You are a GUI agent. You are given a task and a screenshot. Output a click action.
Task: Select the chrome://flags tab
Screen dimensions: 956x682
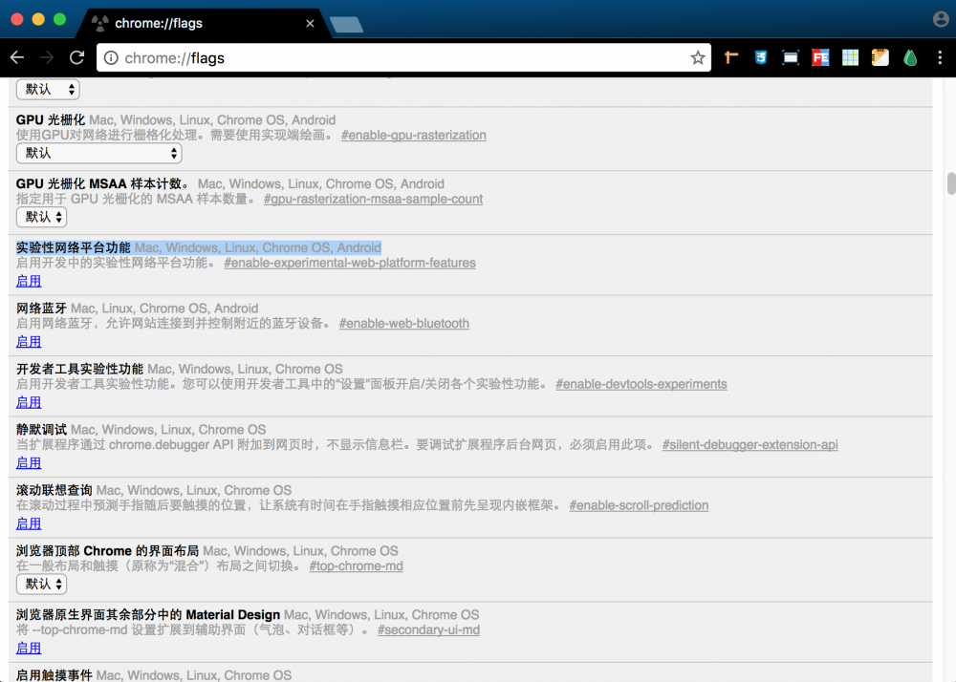click(203, 24)
